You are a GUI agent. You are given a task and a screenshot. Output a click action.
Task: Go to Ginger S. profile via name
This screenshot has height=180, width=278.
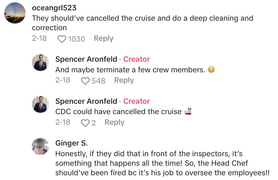71,143
